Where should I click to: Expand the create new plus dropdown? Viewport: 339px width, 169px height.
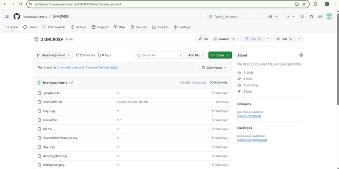tap(291, 16)
